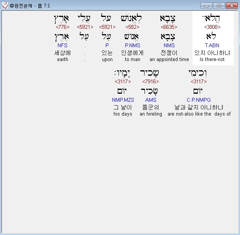The width and height of the screenshot is (240, 235).
Task: Click the morphology code NFS
Action: pos(62,45)
